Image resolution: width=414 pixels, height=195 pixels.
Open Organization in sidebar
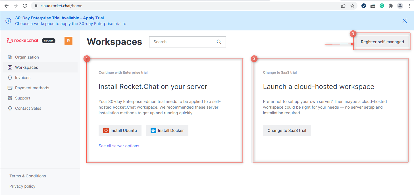[40, 57]
